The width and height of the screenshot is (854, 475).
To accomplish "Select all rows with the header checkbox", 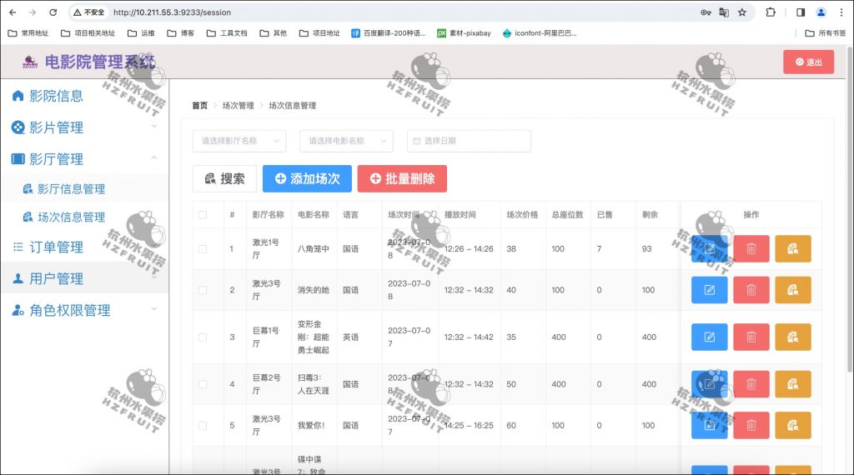I will 203,215.
